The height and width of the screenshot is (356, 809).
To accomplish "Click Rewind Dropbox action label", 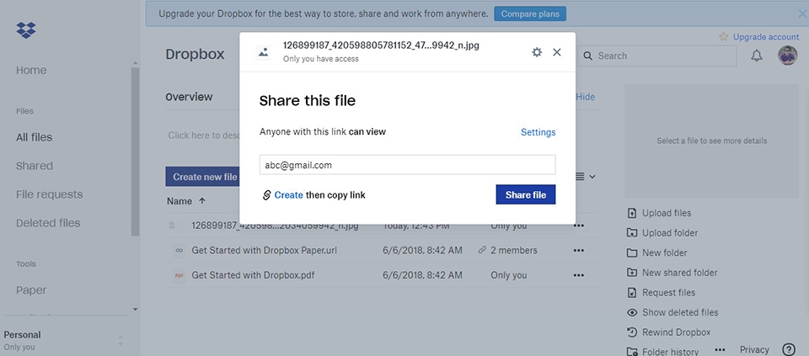I will point(677,332).
